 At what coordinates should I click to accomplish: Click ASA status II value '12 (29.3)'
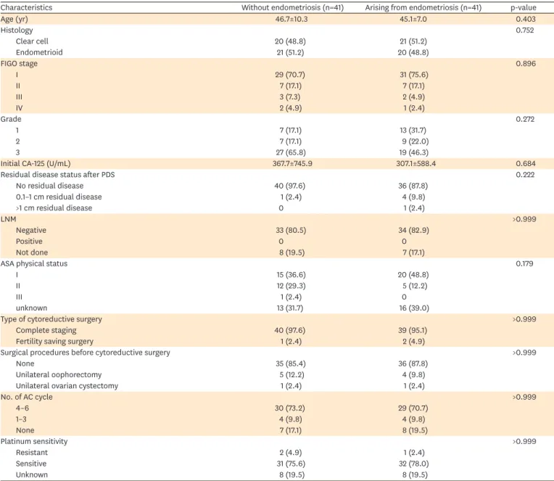click(291, 286)
